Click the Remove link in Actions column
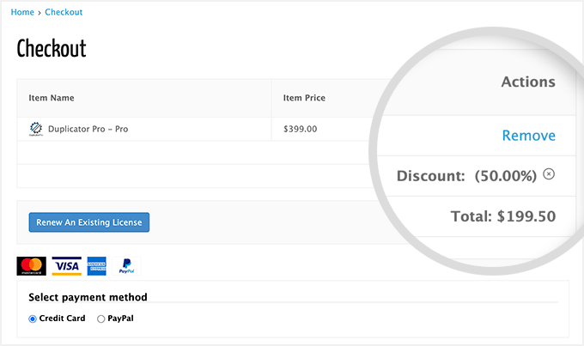Viewport: 584px width, 346px height. point(528,136)
